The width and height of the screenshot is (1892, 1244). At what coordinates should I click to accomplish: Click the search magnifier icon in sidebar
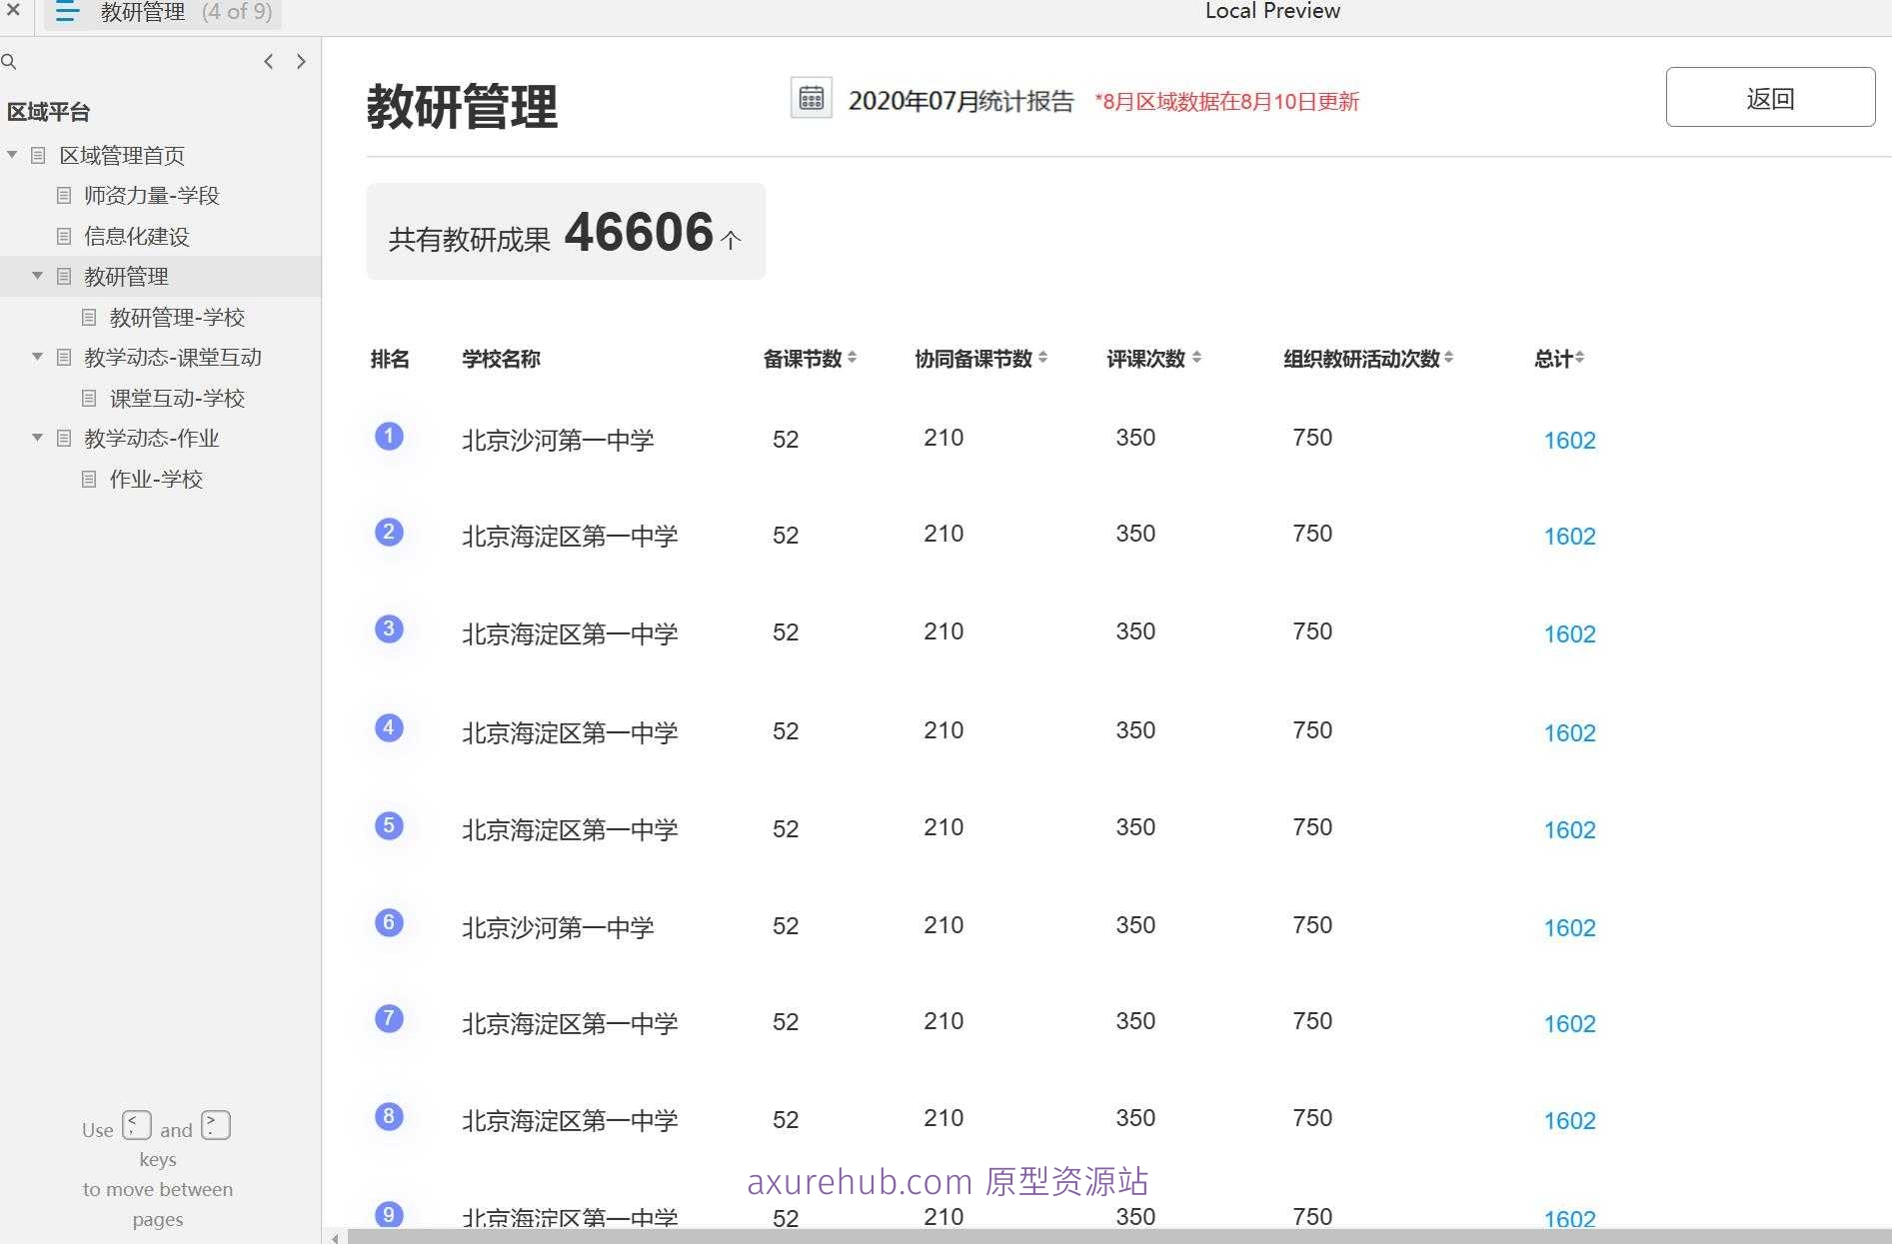pyautogui.click(x=9, y=62)
